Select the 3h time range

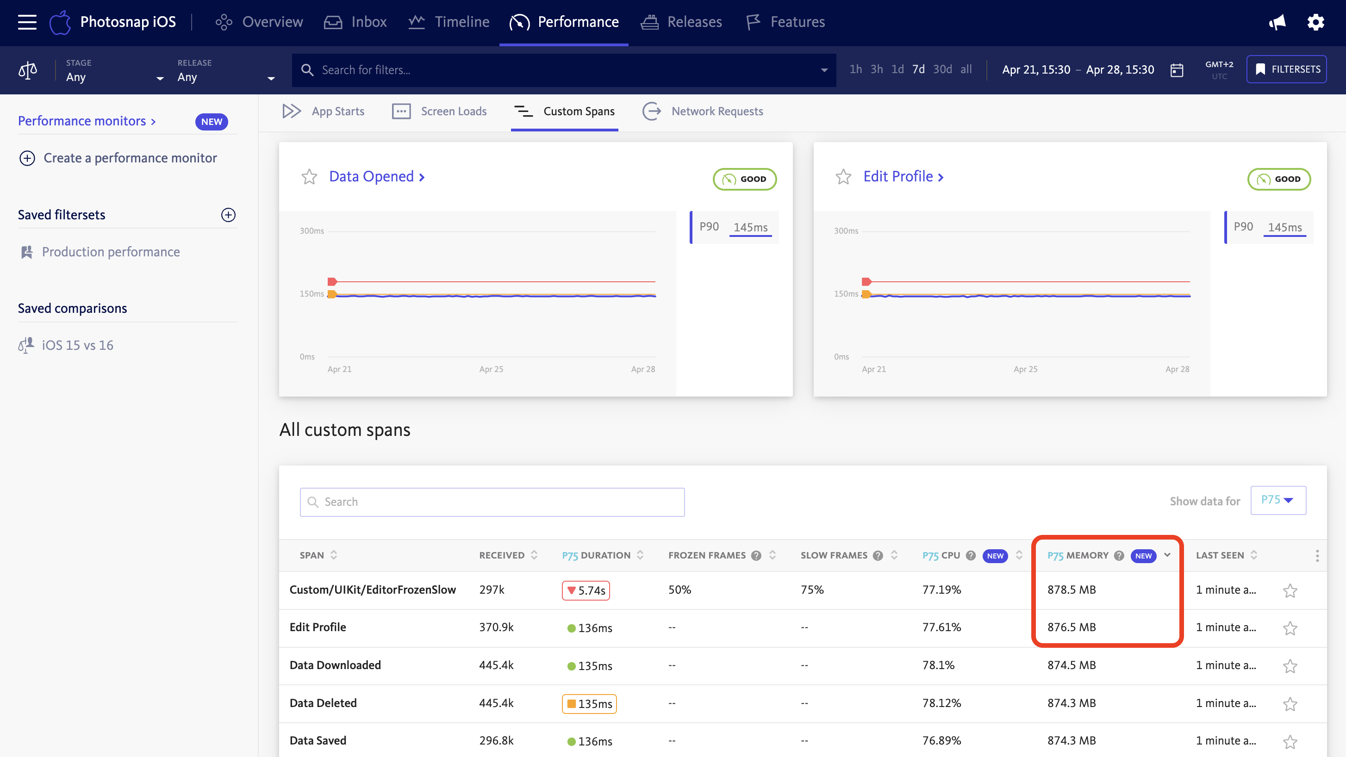pos(876,69)
